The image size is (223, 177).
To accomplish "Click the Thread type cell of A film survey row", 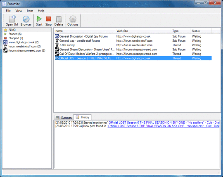I will [177, 45].
